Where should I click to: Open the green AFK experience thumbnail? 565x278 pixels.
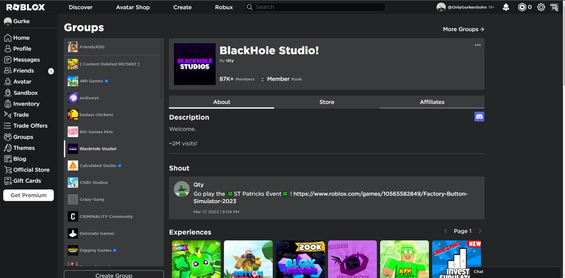(x=404, y=259)
